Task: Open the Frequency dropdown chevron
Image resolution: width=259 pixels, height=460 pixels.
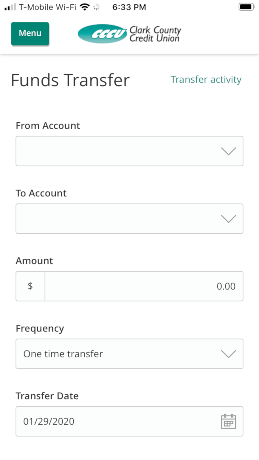Action: [228, 354]
